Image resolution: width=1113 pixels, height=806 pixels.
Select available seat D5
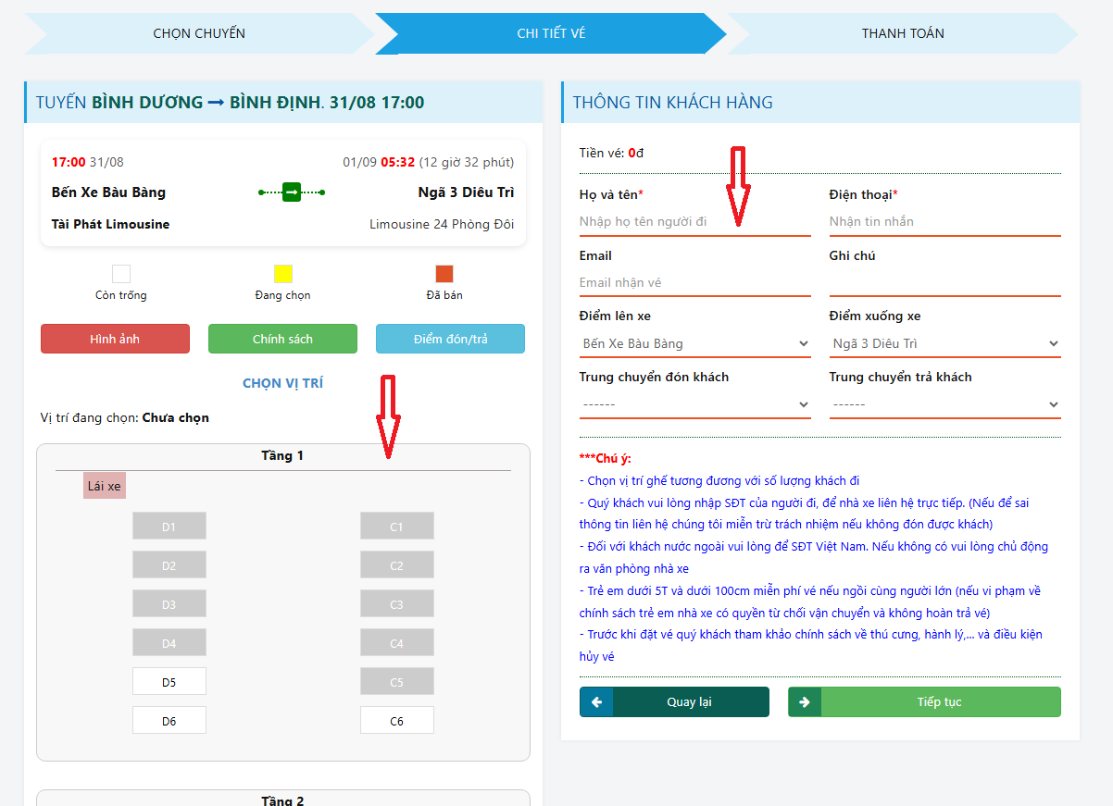169,682
